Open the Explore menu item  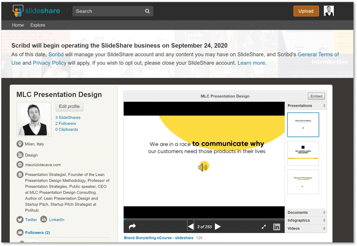pos(38,25)
